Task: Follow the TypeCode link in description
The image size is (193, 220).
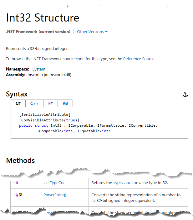Action: 122,183
